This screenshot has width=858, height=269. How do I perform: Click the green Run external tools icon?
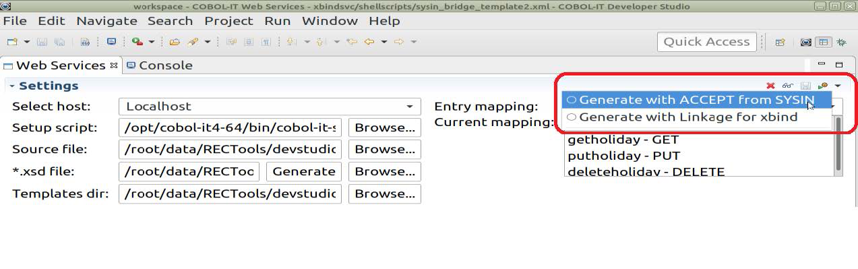pyautogui.click(x=137, y=42)
